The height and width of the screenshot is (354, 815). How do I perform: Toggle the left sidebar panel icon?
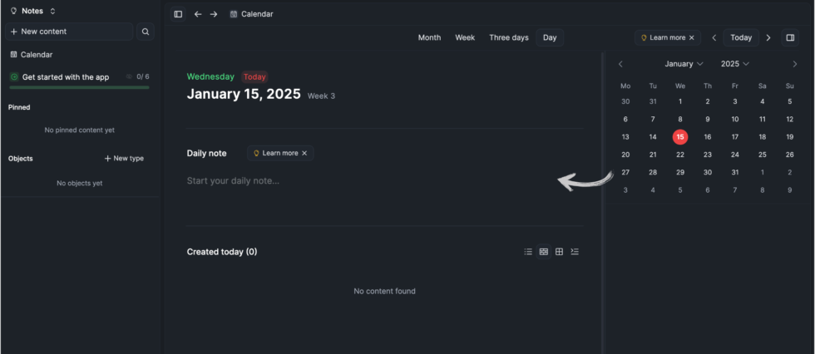pos(178,14)
